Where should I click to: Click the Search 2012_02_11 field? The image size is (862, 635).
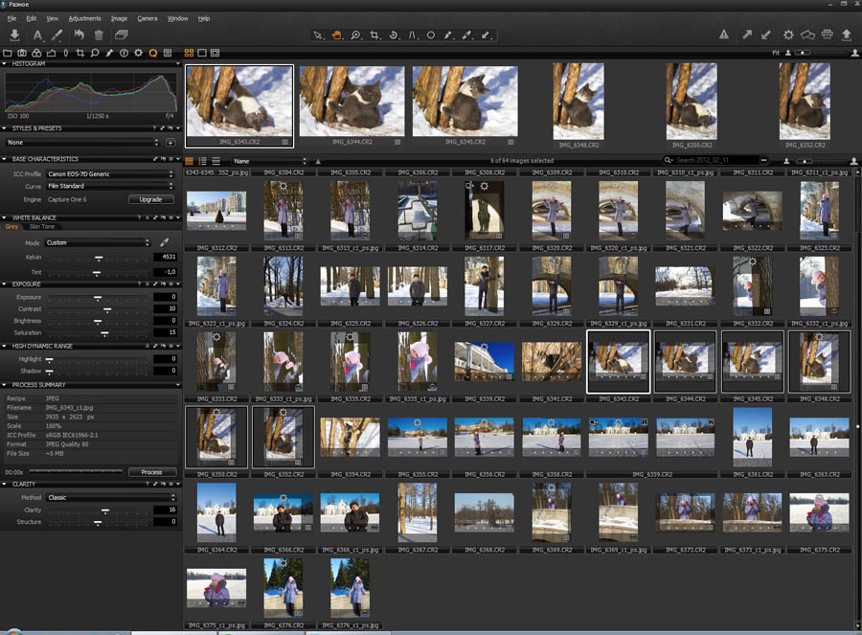click(x=715, y=161)
